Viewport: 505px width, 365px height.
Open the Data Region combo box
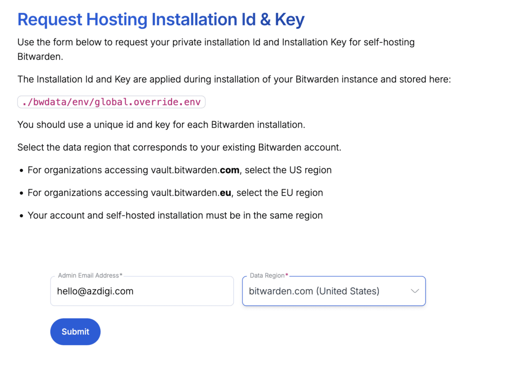pyautogui.click(x=333, y=291)
